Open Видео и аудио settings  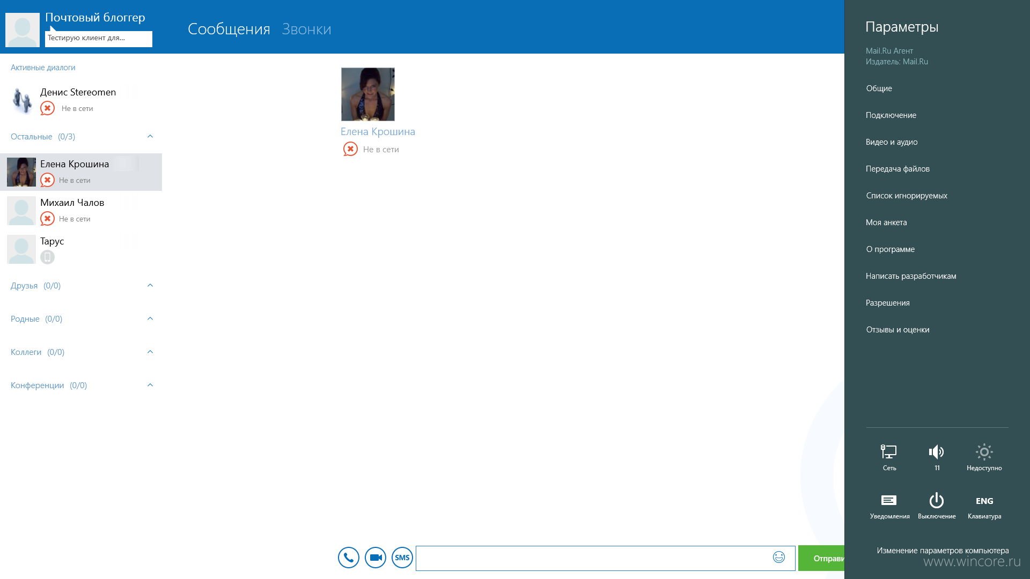click(892, 142)
